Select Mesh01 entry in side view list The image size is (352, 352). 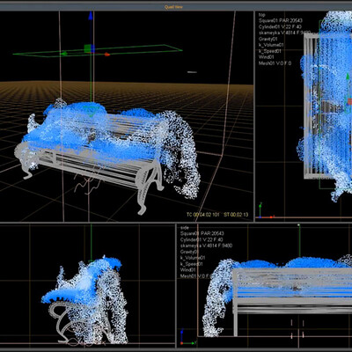tap(196, 276)
